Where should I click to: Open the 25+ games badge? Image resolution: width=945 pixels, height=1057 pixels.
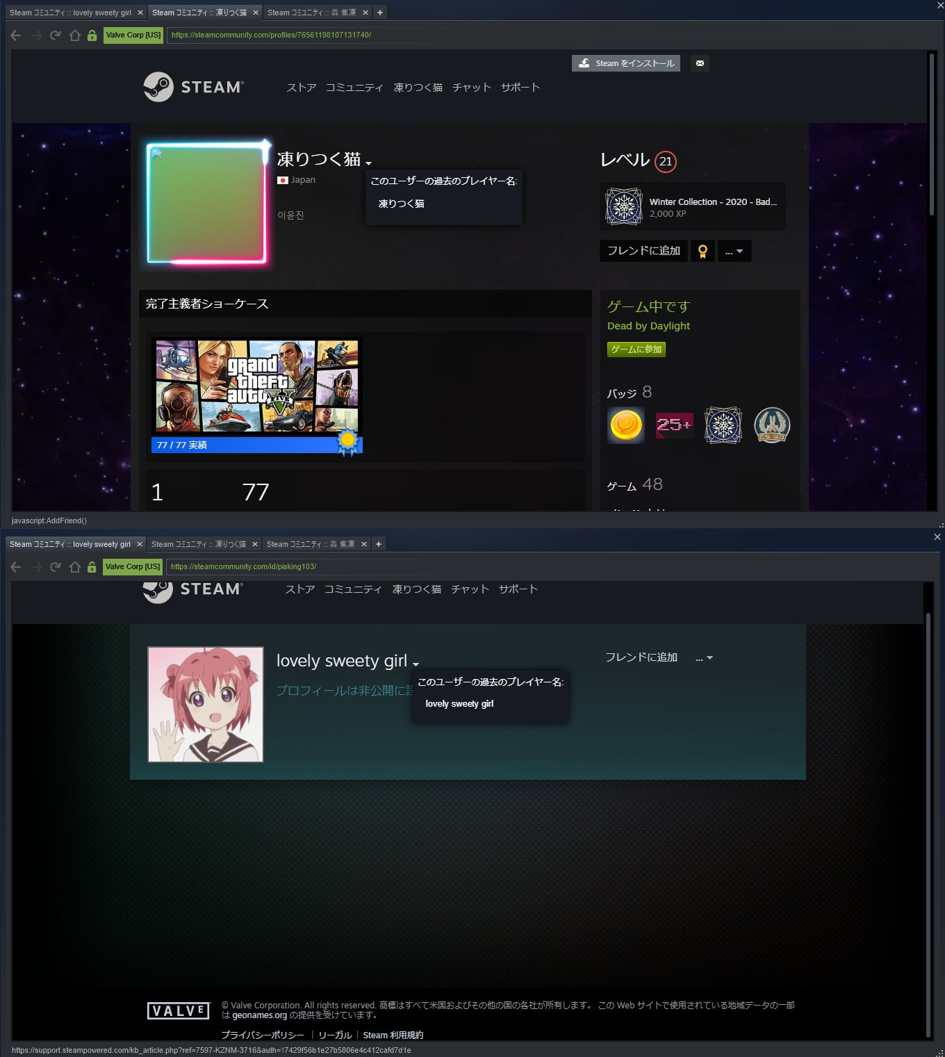(x=674, y=425)
